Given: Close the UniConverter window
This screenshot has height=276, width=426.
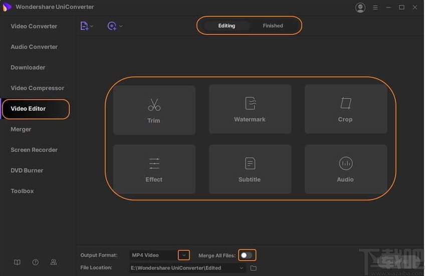Looking at the screenshot, I should coord(414,7).
